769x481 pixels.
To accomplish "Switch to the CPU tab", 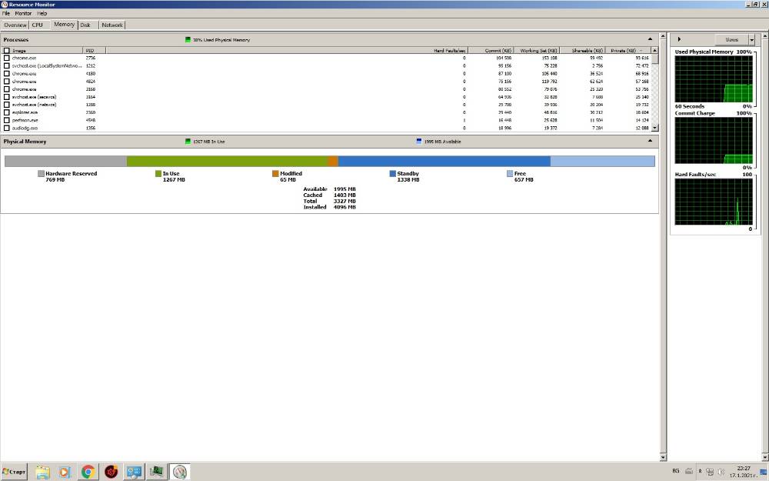I will coord(37,25).
